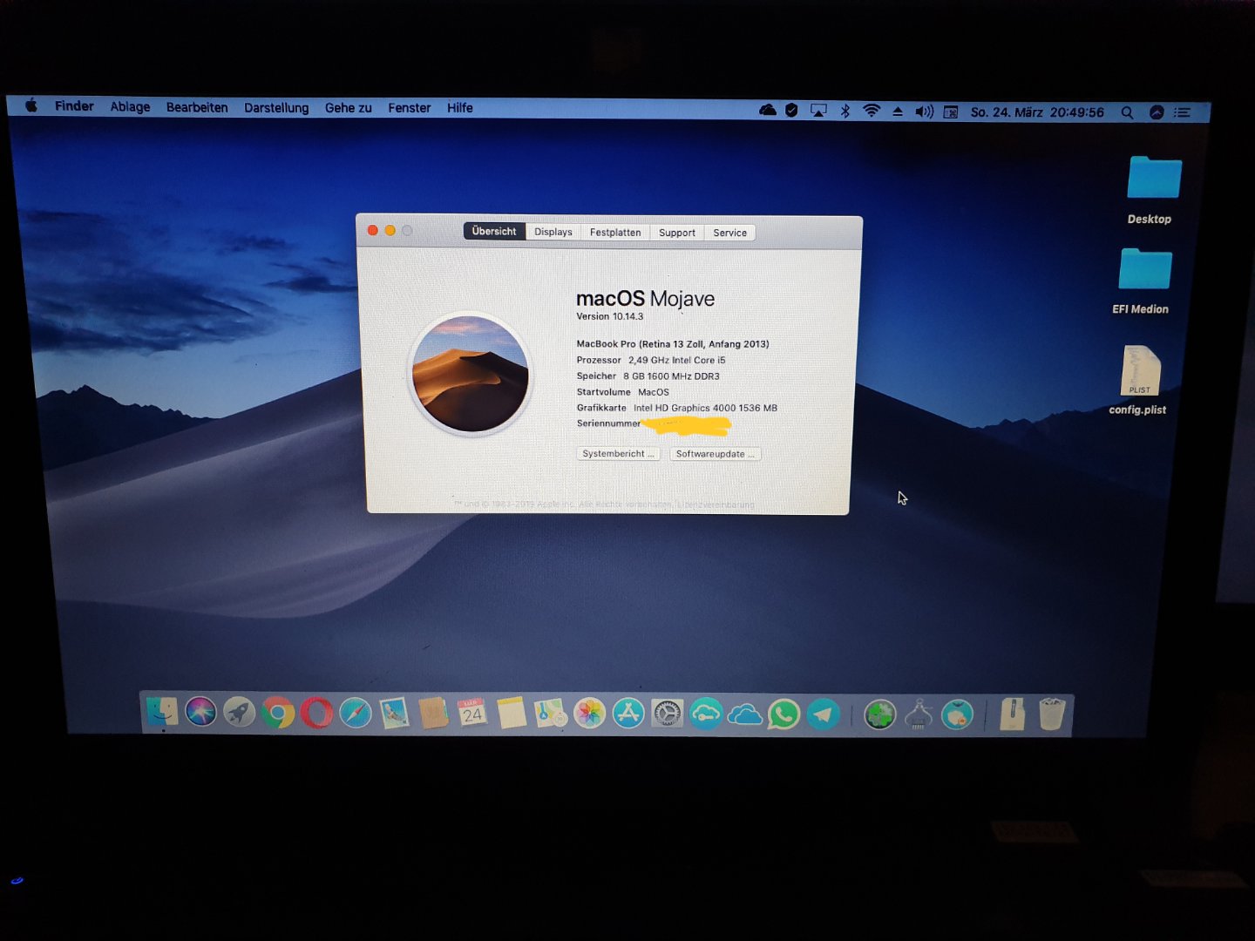Viewport: 1255px width, 941px height.
Task: Click the Startvolume MacOS line
Action: pos(623,392)
